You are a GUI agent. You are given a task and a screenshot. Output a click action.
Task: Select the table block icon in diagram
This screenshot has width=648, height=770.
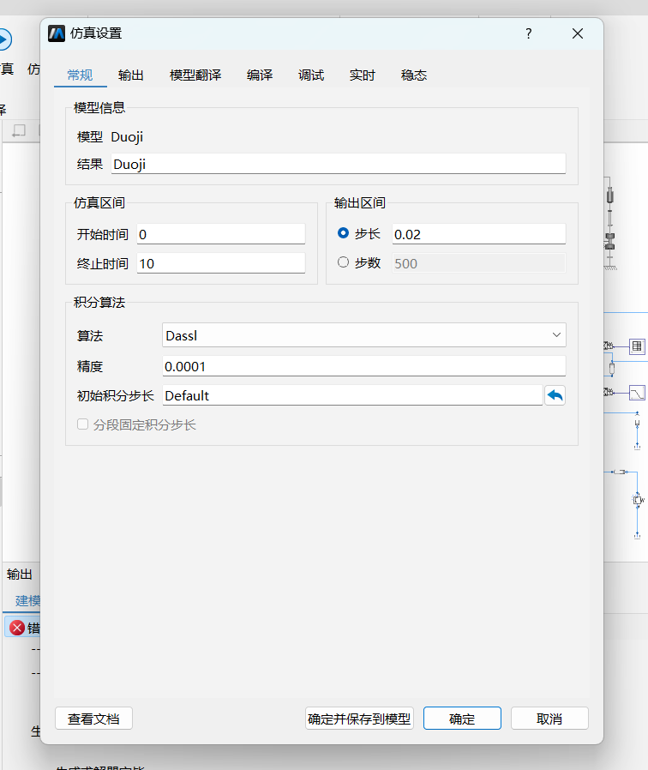637,346
